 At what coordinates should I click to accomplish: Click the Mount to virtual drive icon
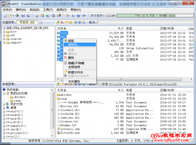(54, 16)
